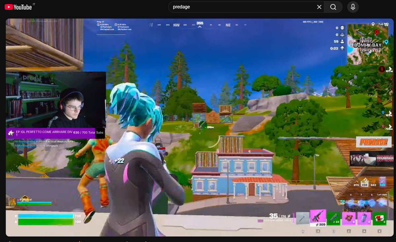396x242 pixels.
Task: Select the shield keg slot
Action: [364, 219]
